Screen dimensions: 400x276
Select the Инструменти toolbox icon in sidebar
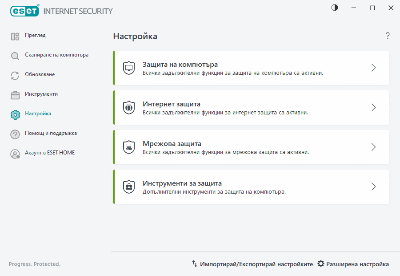pos(15,94)
